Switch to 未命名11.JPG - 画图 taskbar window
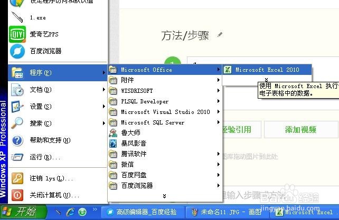Viewport: 339px width, 220px height. [x=228, y=212]
